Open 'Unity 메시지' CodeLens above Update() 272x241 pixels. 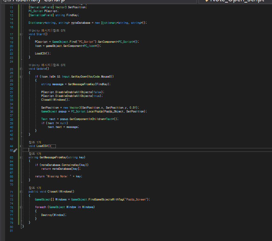pos(41,65)
